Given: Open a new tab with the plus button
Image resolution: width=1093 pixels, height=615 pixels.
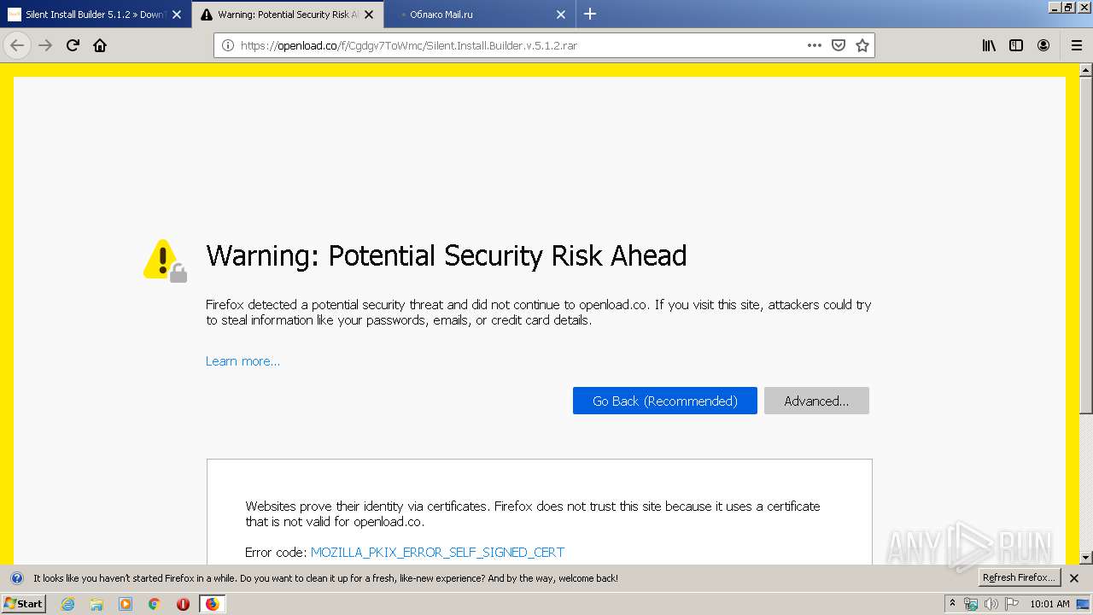Looking at the screenshot, I should 589,14.
